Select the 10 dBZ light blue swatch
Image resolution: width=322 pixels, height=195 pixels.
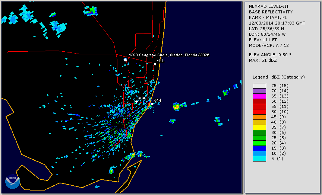click(x=259, y=154)
